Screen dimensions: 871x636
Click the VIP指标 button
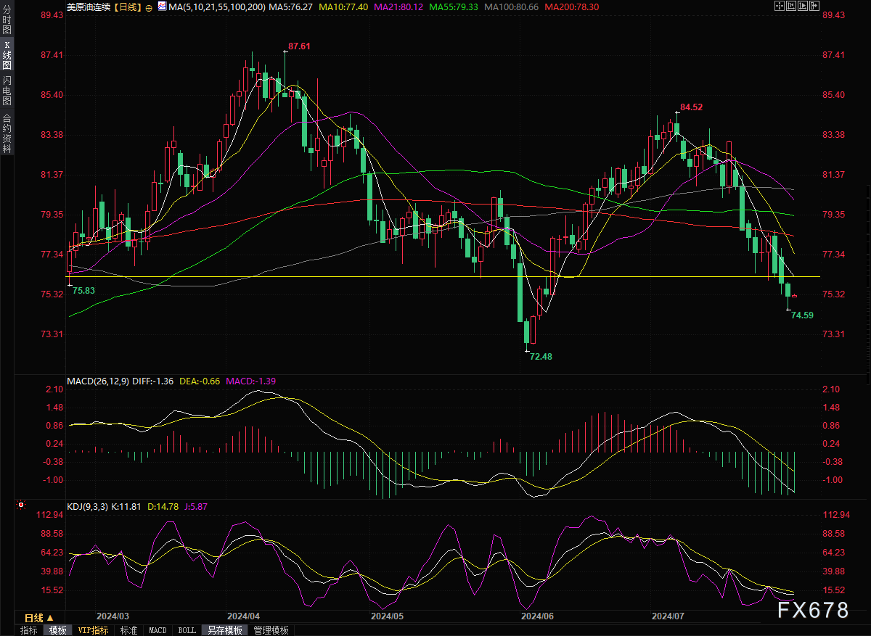(93, 630)
